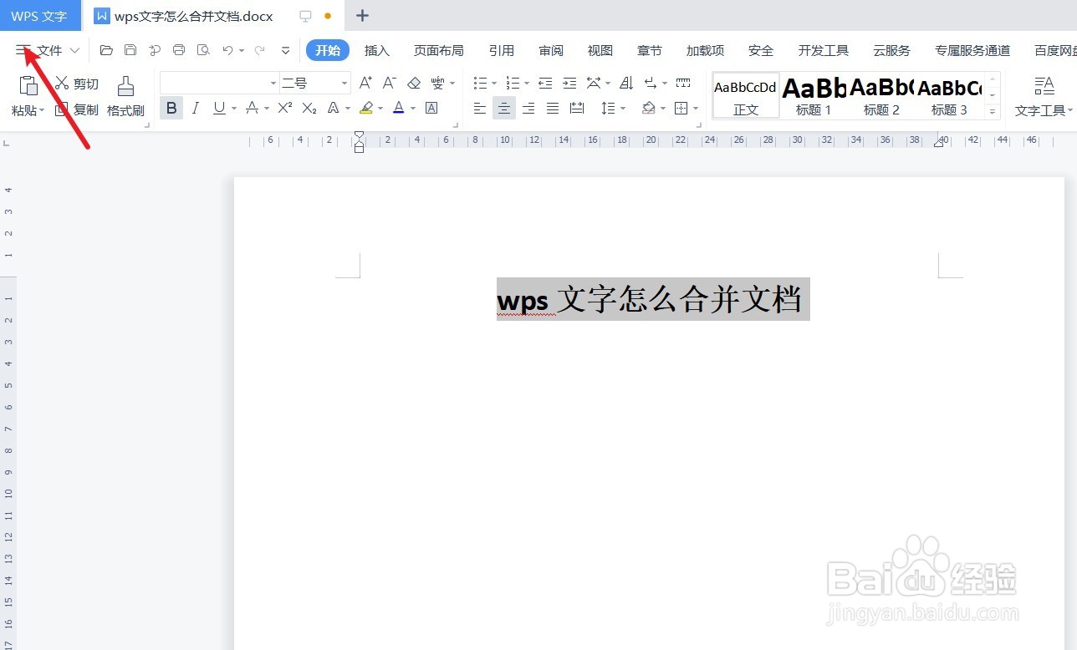Click the open folder icon in quick toolbar

pyautogui.click(x=106, y=50)
